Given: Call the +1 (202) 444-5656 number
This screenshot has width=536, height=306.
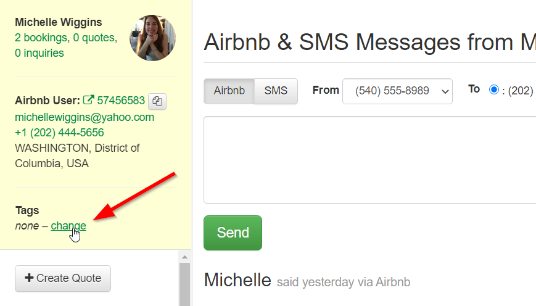Looking at the screenshot, I should click(x=59, y=133).
